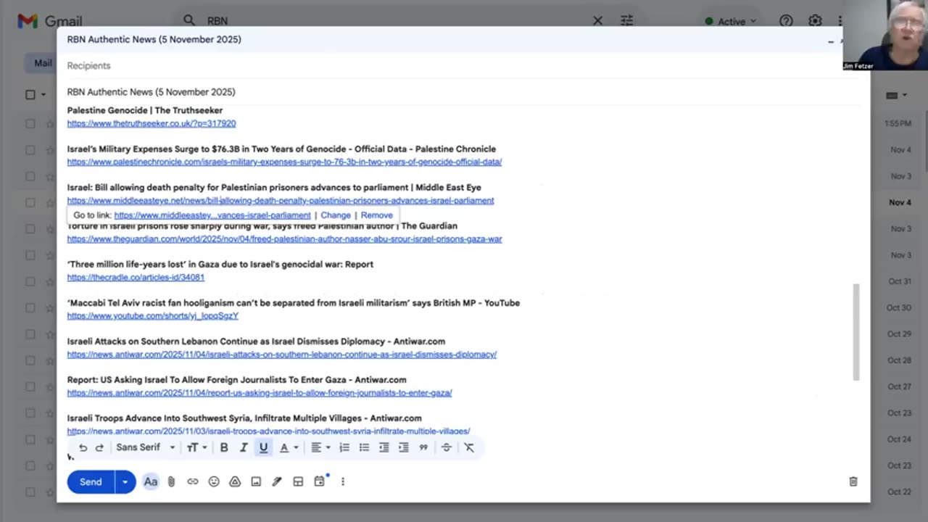Open the emoji picker
The width and height of the screenshot is (928, 522).
pyautogui.click(x=214, y=481)
